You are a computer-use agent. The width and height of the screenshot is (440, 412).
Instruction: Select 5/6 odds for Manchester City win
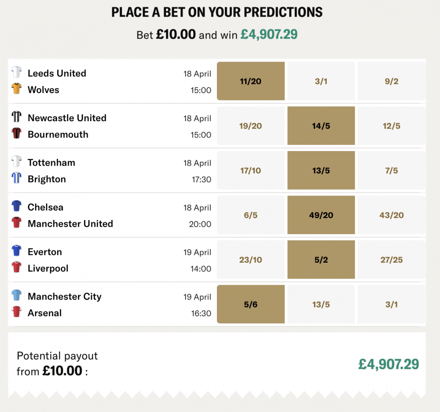tap(250, 304)
